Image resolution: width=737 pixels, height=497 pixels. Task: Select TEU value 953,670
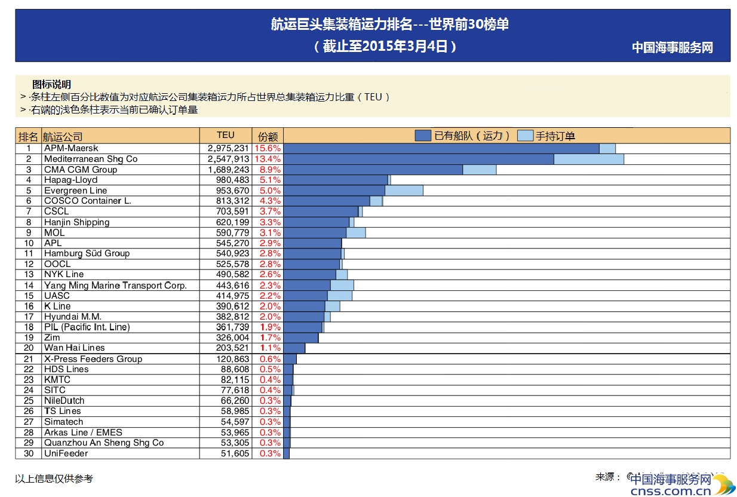click(x=232, y=191)
